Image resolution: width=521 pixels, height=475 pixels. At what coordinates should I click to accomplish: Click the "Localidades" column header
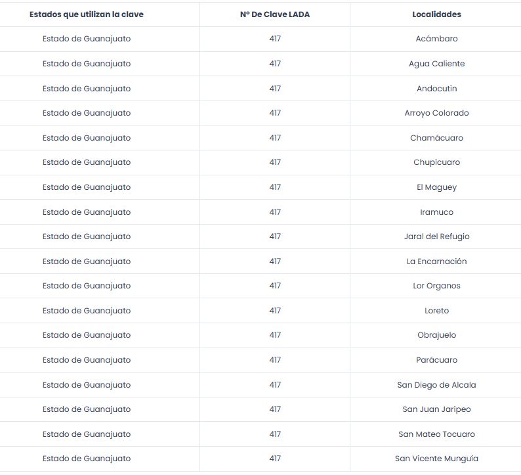tap(436, 14)
